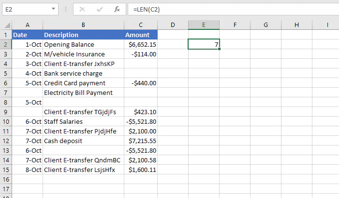The image size is (339, 198).
Task: Click the Staff Salaries cell
Action: point(82,121)
